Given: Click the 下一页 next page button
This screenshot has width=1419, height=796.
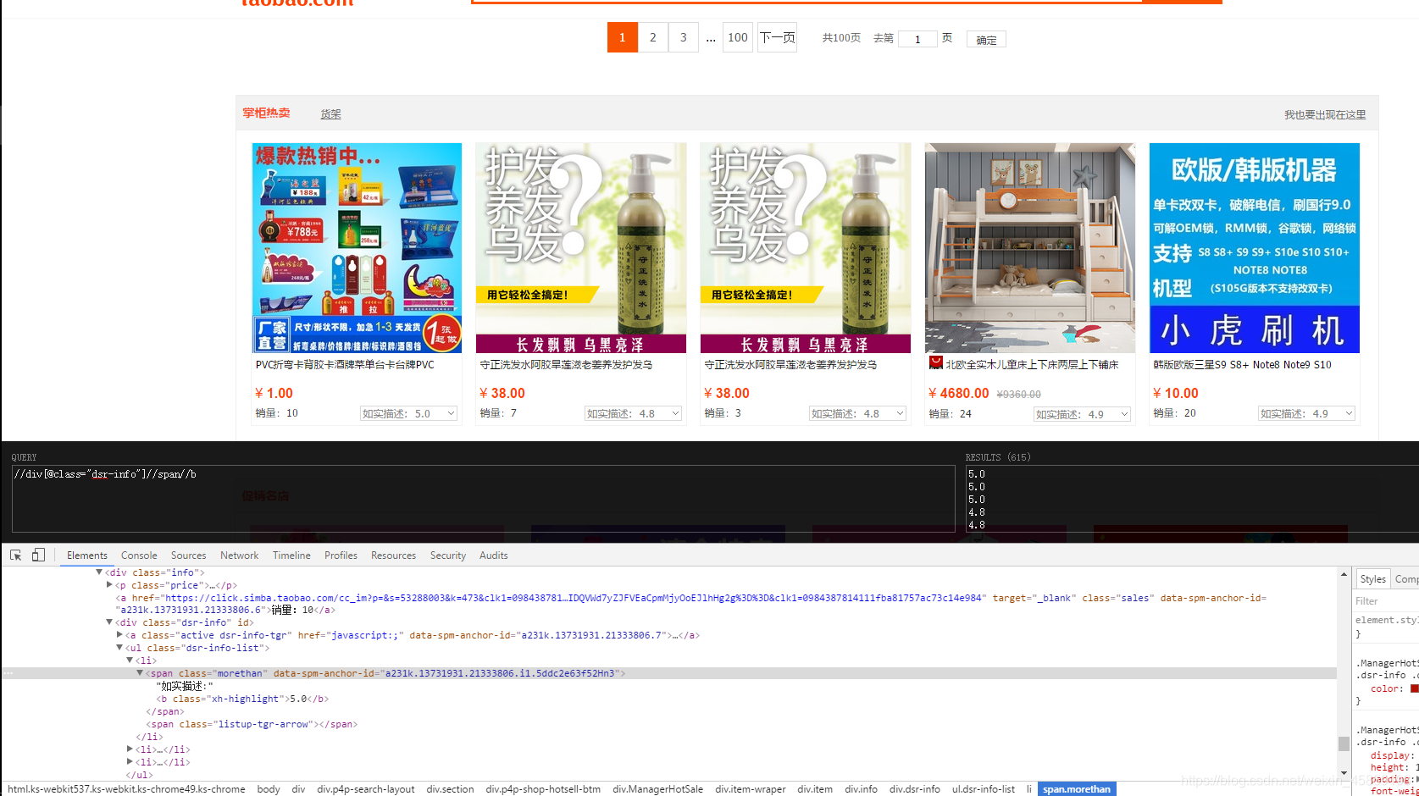Looking at the screenshot, I should pyautogui.click(x=777, y=37).
